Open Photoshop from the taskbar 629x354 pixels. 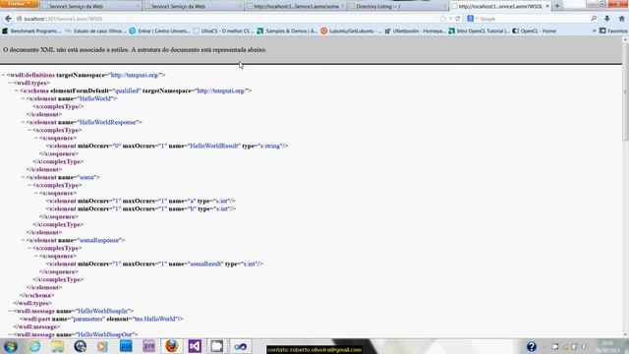click(x=126, y=346)
